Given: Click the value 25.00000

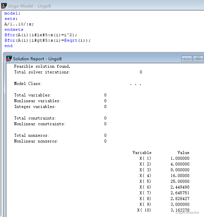Looking at the screenshot, I should click(x=180, y=181).
